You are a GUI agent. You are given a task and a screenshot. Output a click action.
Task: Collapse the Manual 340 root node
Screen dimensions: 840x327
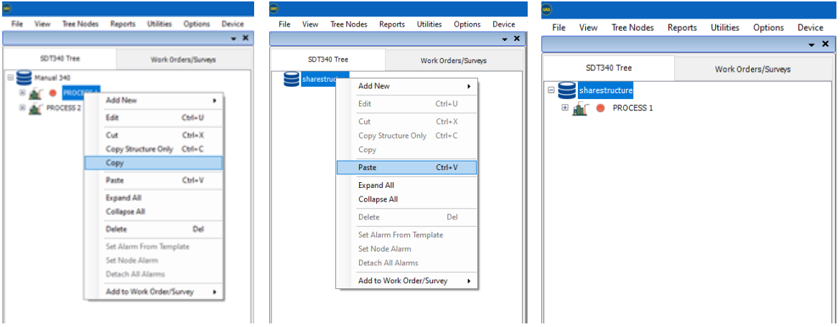point(10,77)
